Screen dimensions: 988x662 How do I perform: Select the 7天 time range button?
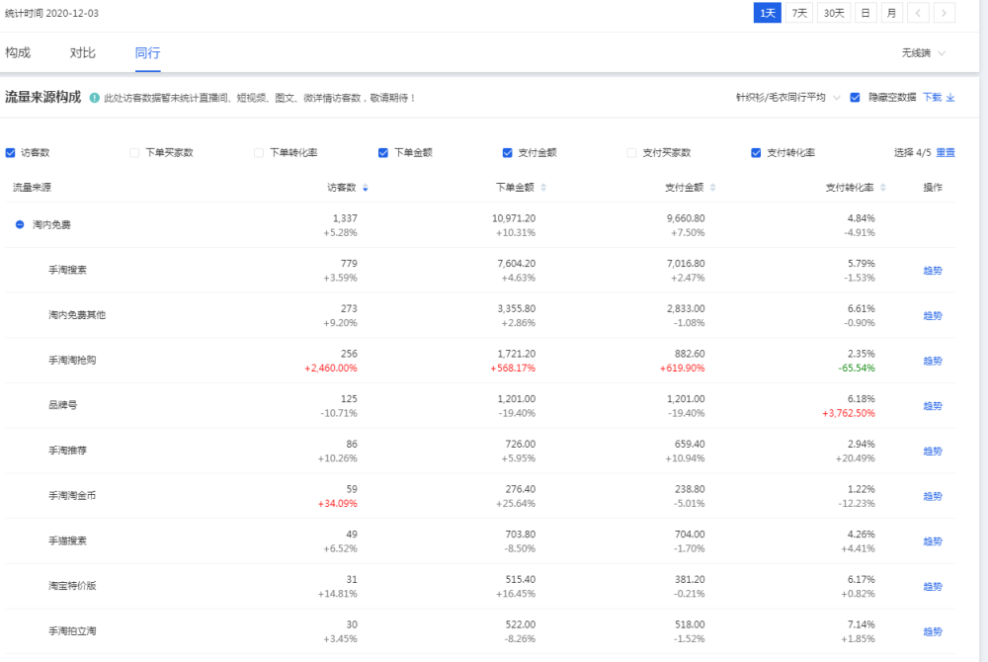click(799, 13)
